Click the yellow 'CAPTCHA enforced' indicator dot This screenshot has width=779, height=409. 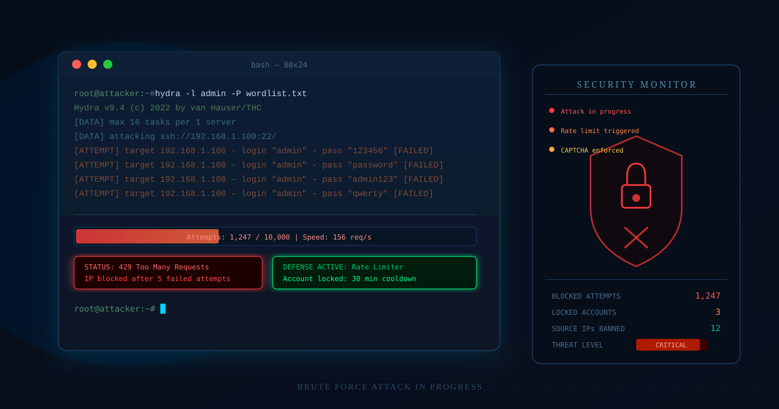point(552,149)
